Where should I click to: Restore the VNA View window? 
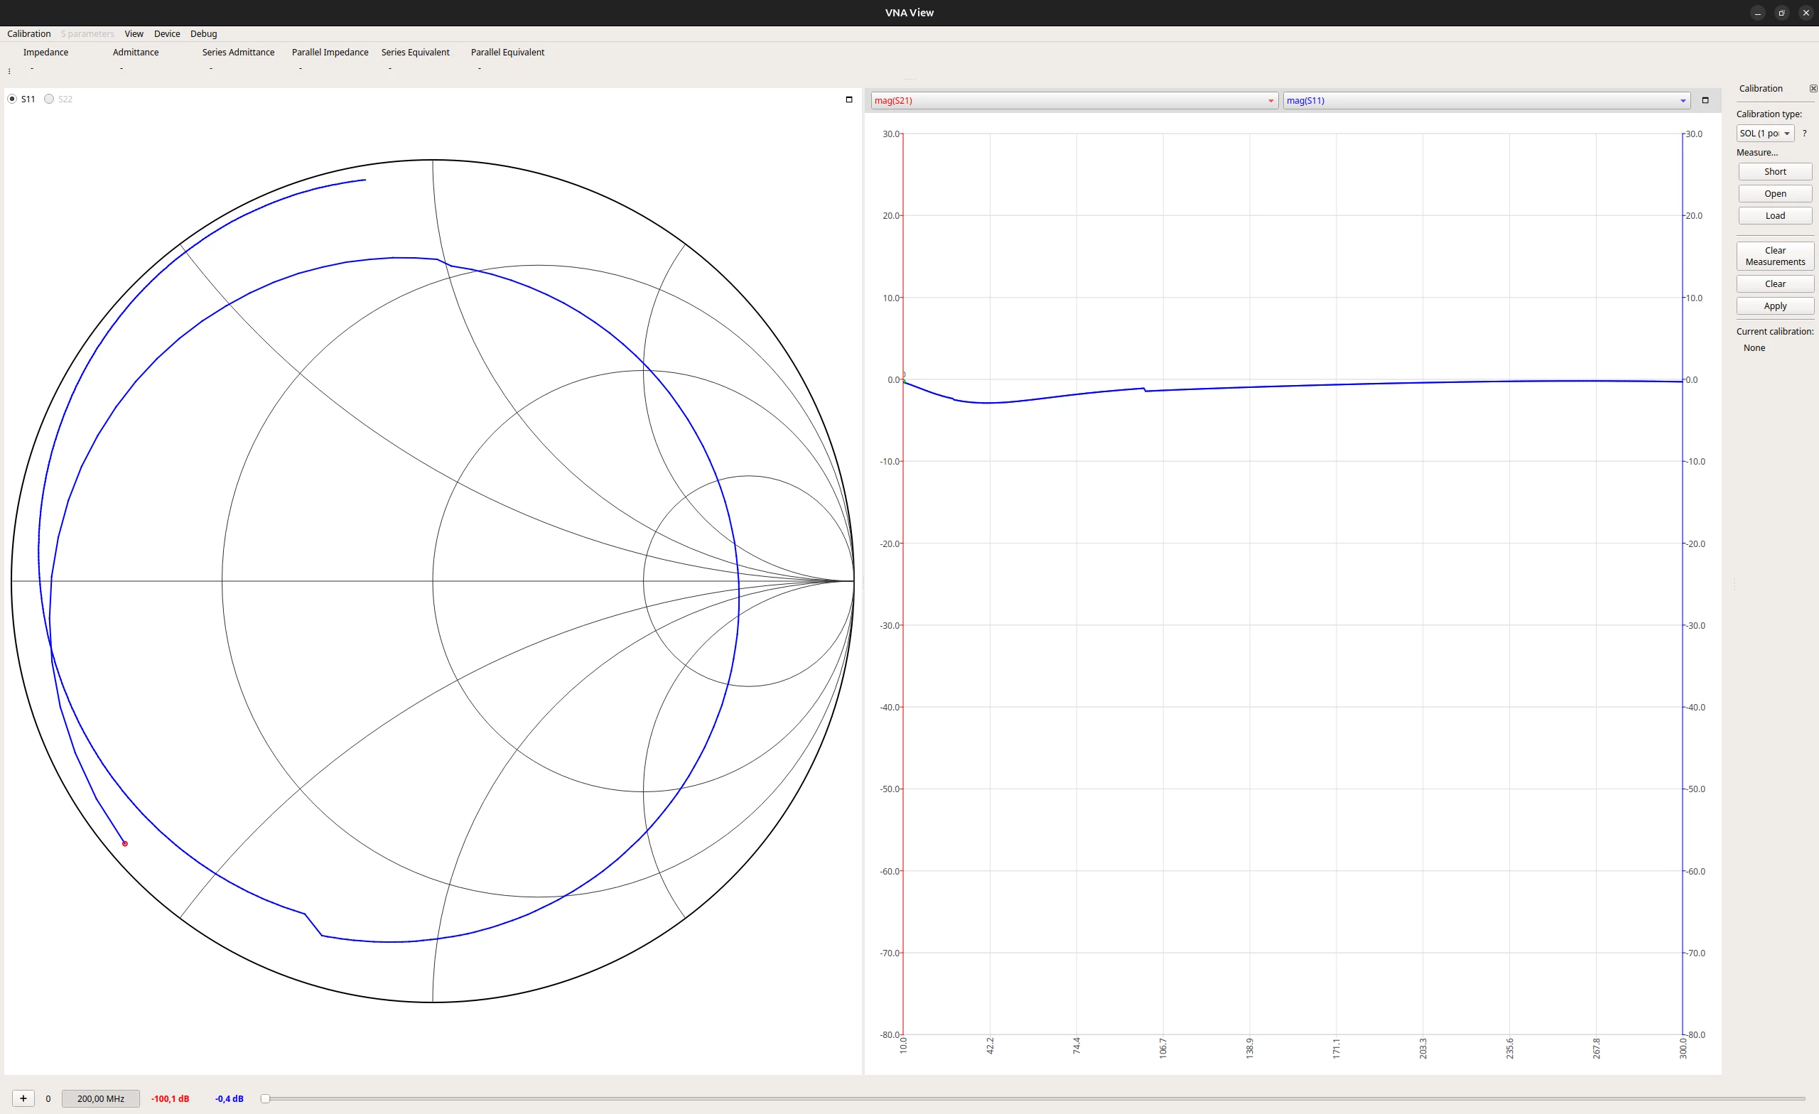click(1781, 13)
